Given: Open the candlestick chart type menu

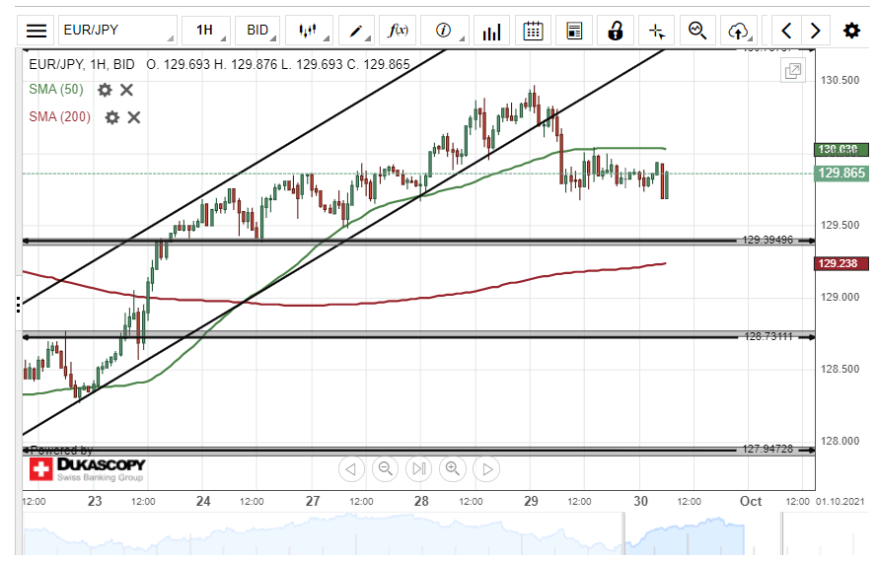Looking at the screenshot, I should click(x=310, y=31).
